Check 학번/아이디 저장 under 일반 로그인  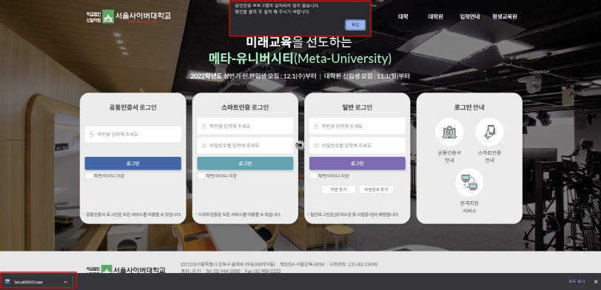coord(313,176)
